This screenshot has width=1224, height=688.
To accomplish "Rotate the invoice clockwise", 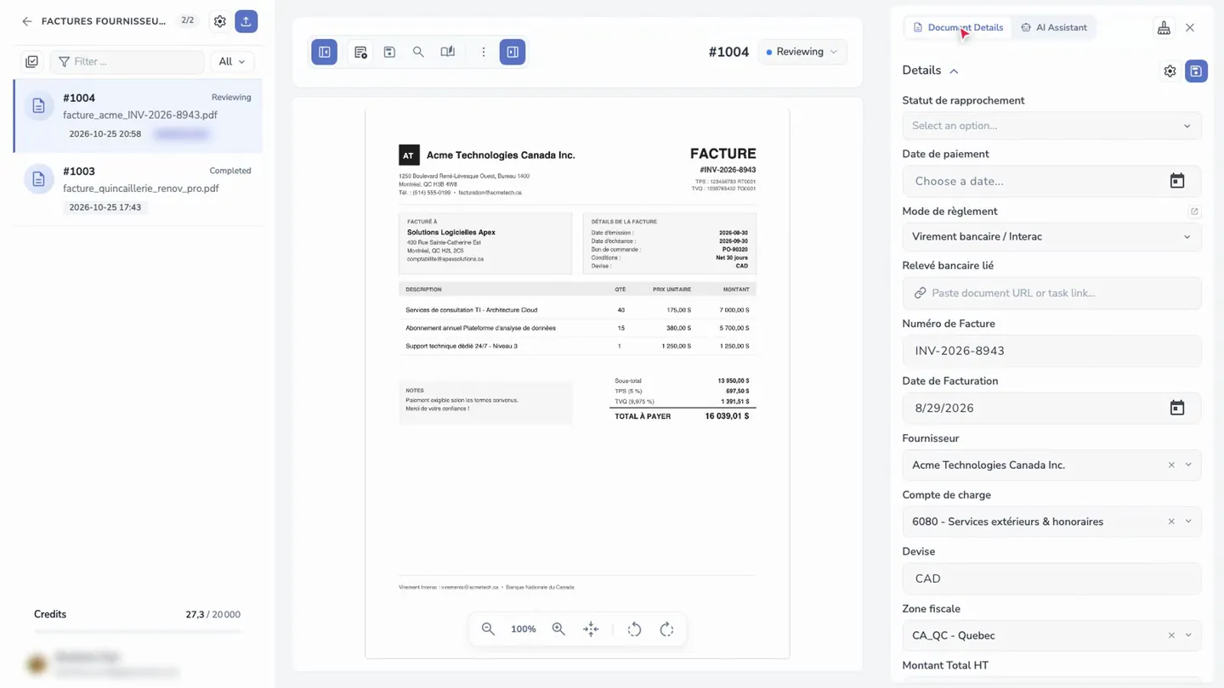I will 667,629.
